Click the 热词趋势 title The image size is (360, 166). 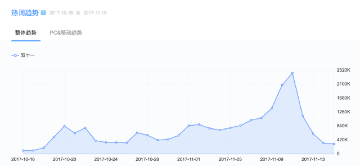[x=25, y=13]
